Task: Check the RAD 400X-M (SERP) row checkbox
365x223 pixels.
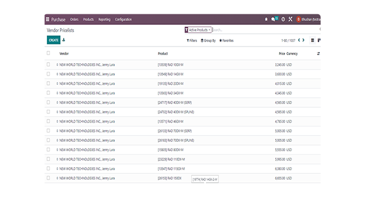Action: coord(48,102)
